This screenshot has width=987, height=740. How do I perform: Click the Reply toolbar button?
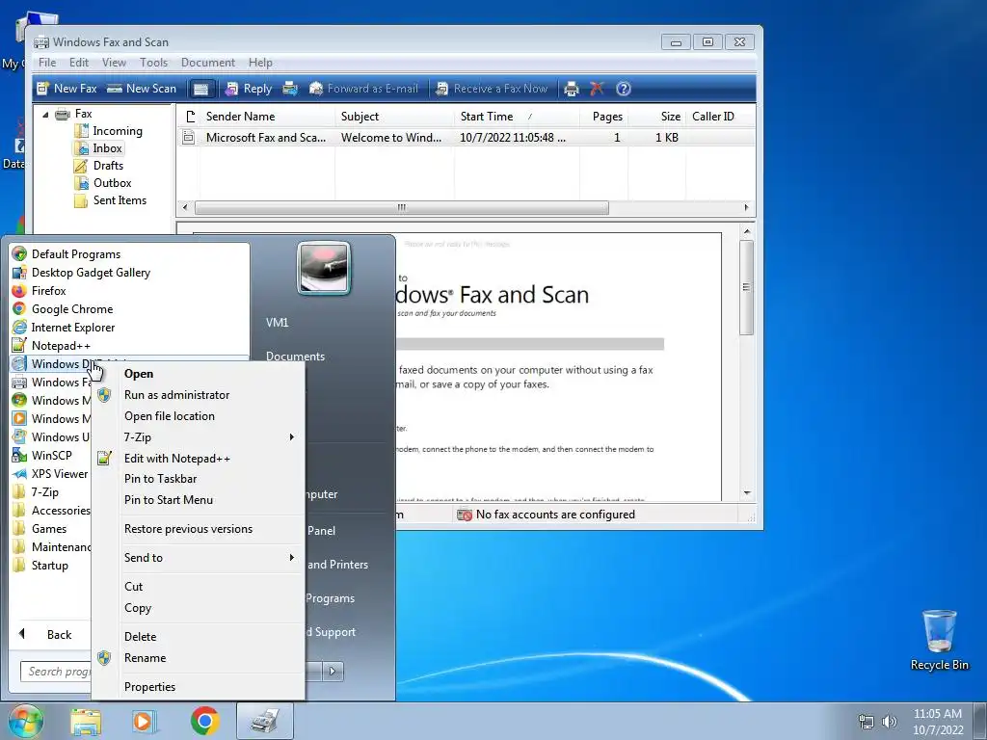(x=249, y=89)
